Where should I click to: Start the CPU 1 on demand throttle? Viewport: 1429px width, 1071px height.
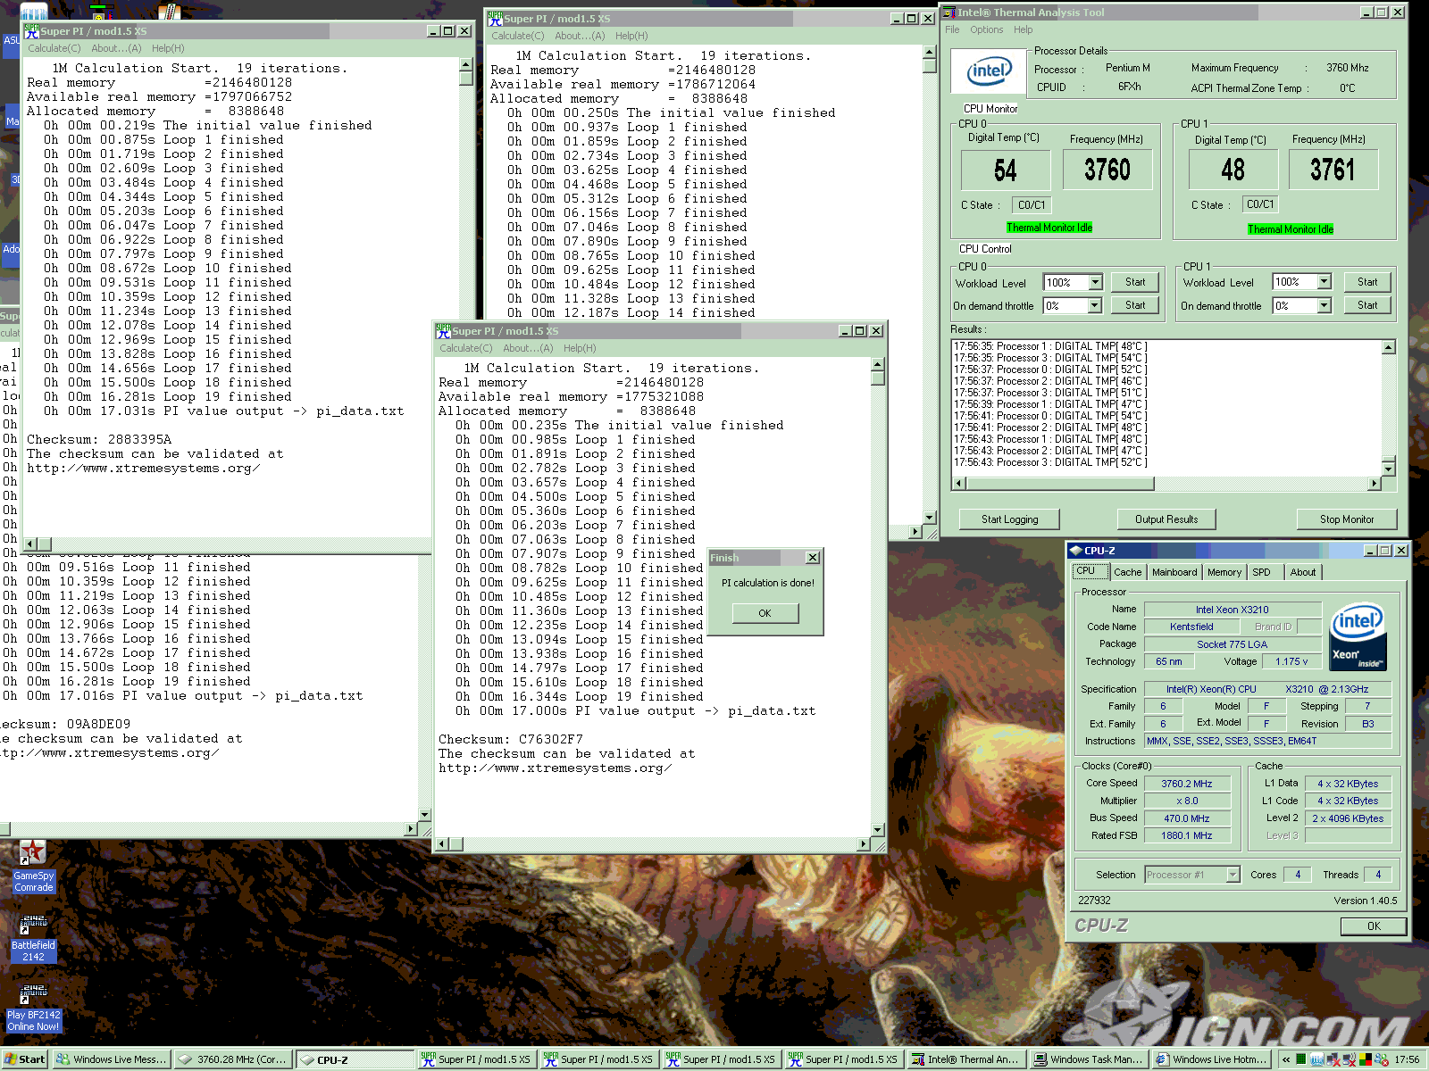click(x=1367, y=305)
